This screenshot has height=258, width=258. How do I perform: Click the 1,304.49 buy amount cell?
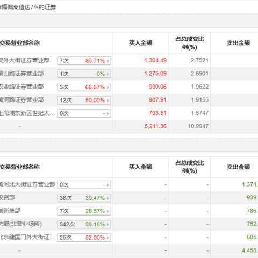coord(155,60)
